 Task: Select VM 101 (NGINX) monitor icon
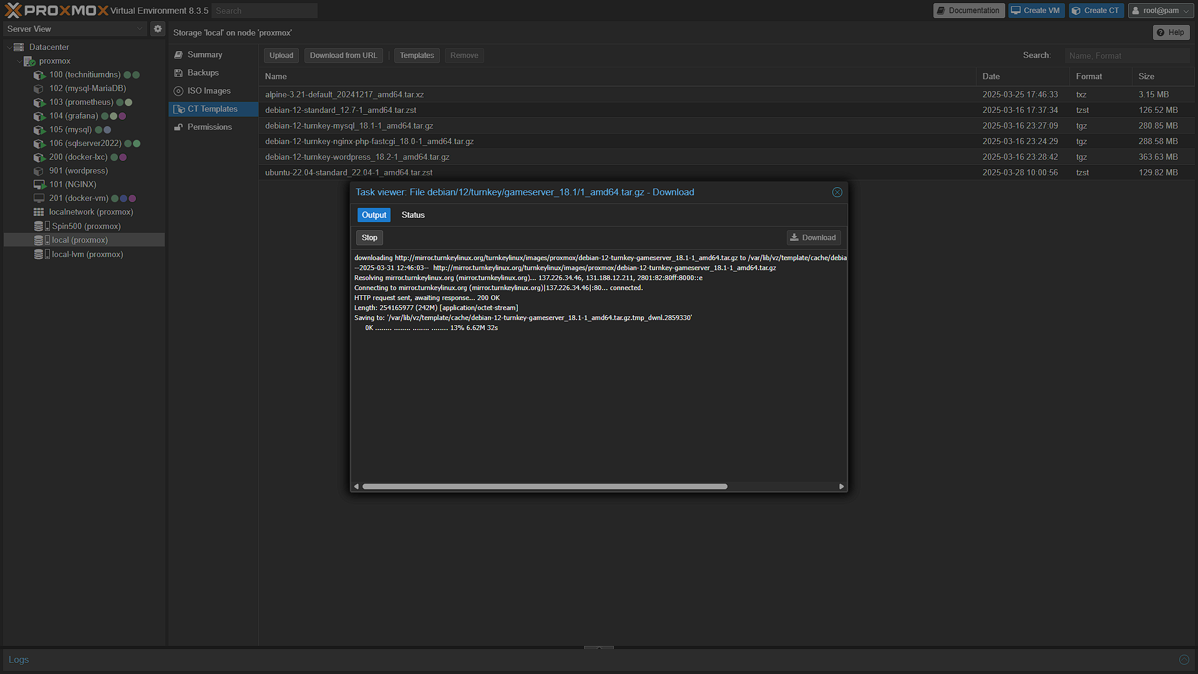pos(39,185)
